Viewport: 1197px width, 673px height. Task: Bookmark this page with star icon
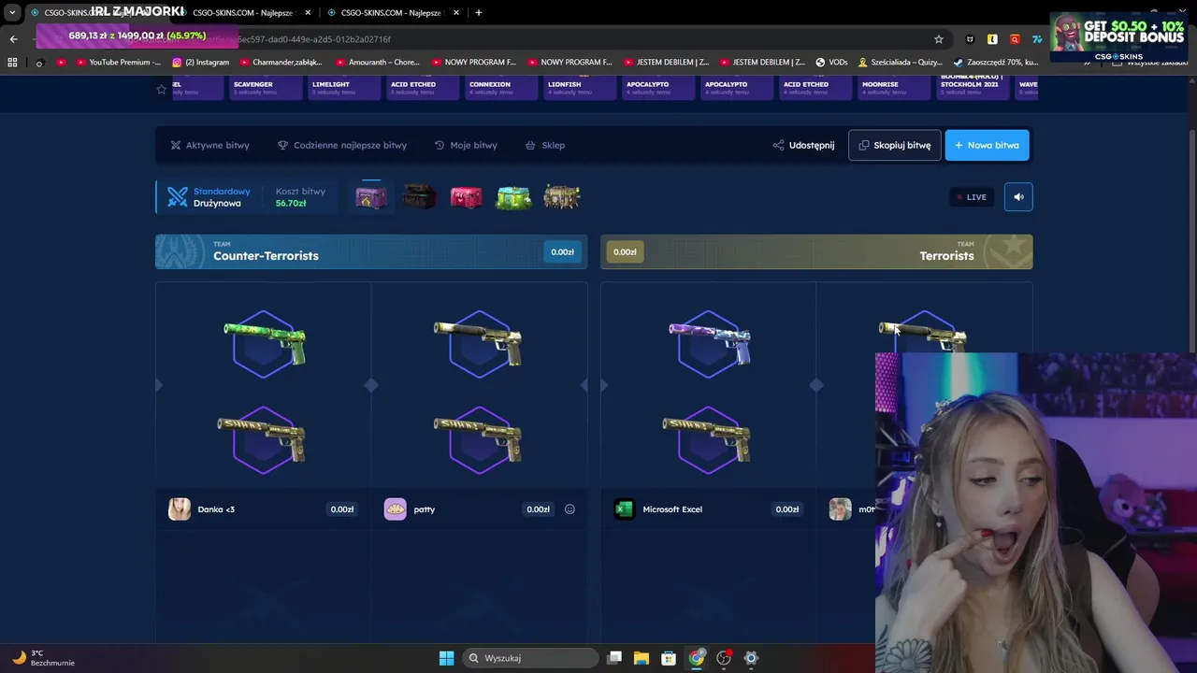[939, 39]
